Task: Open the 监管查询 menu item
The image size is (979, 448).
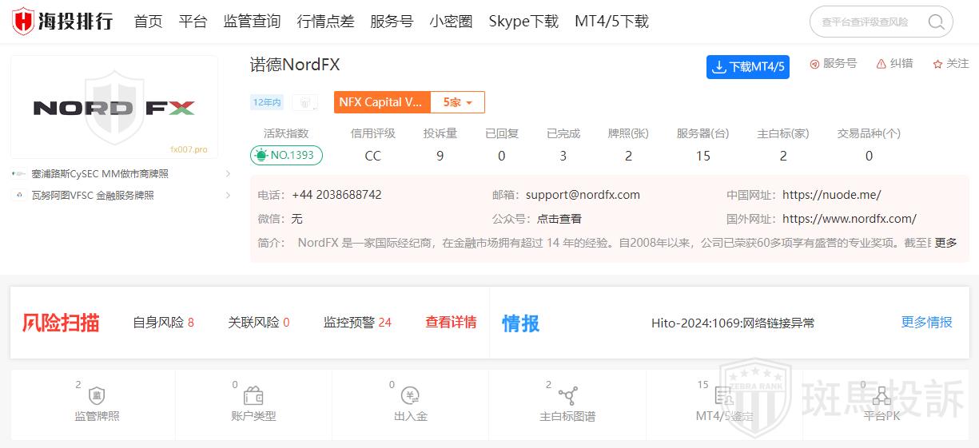Action: pyautogui.click(x=252, y=22)
